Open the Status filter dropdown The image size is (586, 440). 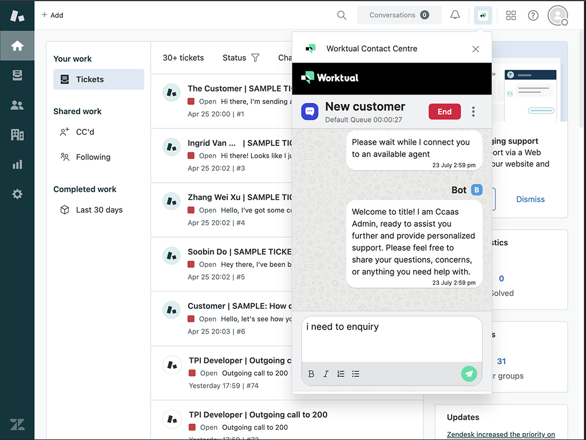pos(240,57)
